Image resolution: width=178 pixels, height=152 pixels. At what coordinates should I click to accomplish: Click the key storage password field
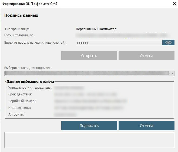coord(119,43)
